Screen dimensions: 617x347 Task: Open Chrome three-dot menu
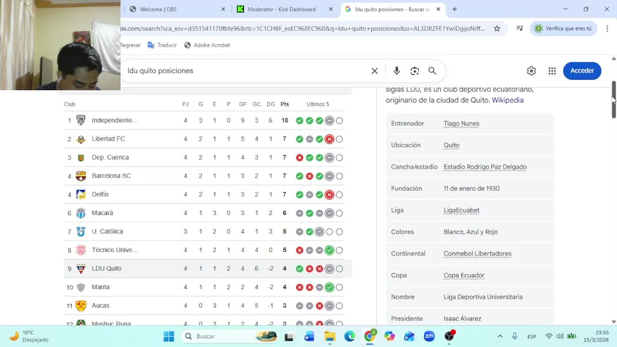click(x=607, y=28)
